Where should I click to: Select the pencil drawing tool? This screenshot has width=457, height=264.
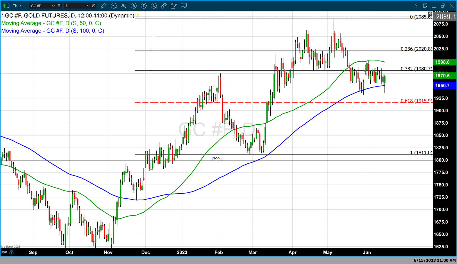pyautogui.click(x=103, y=6)
